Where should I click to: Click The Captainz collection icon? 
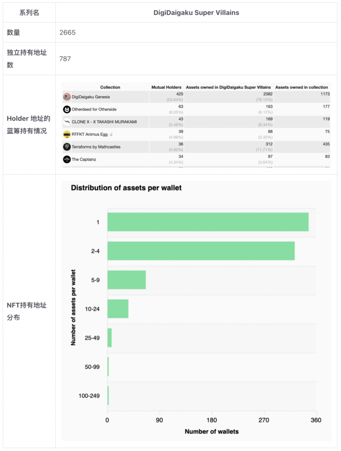pos(67,159)
